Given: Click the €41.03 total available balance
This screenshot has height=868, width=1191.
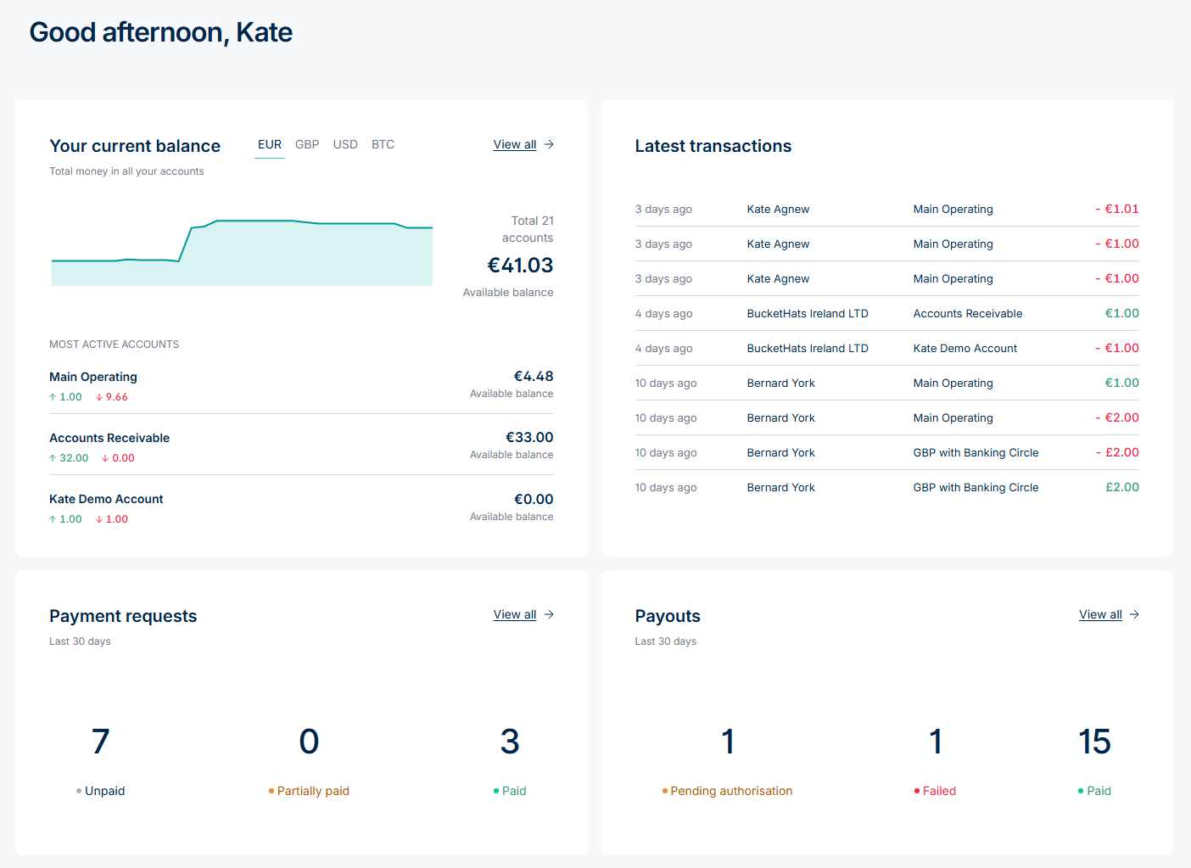Looking at the screenshot, I should (x=520, y=266).
